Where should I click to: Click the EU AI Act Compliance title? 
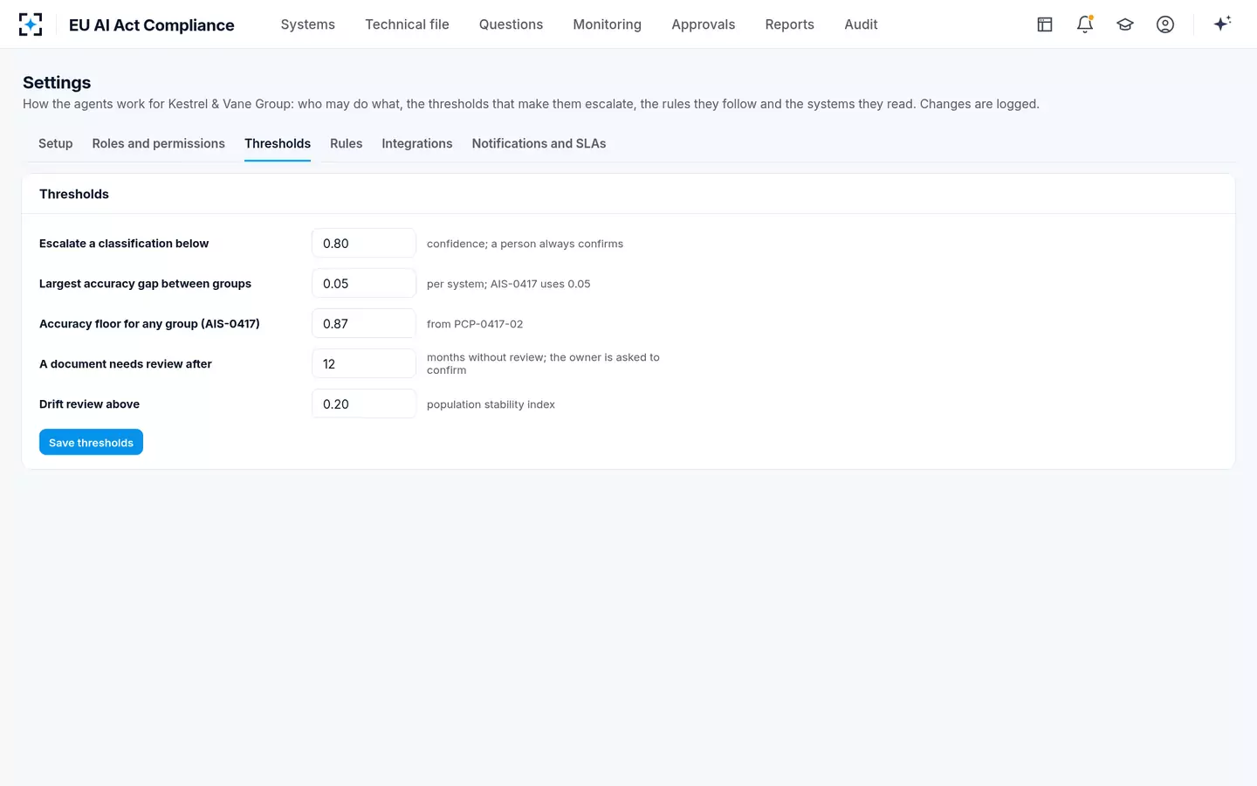152,24
